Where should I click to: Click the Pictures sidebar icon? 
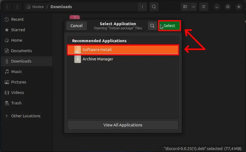(x=7, y=82)
